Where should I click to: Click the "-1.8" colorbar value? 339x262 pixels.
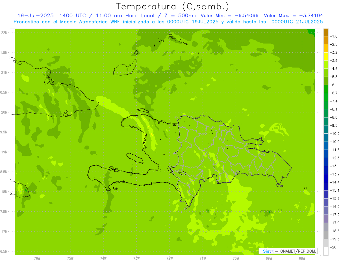click(x=334, y=36)
